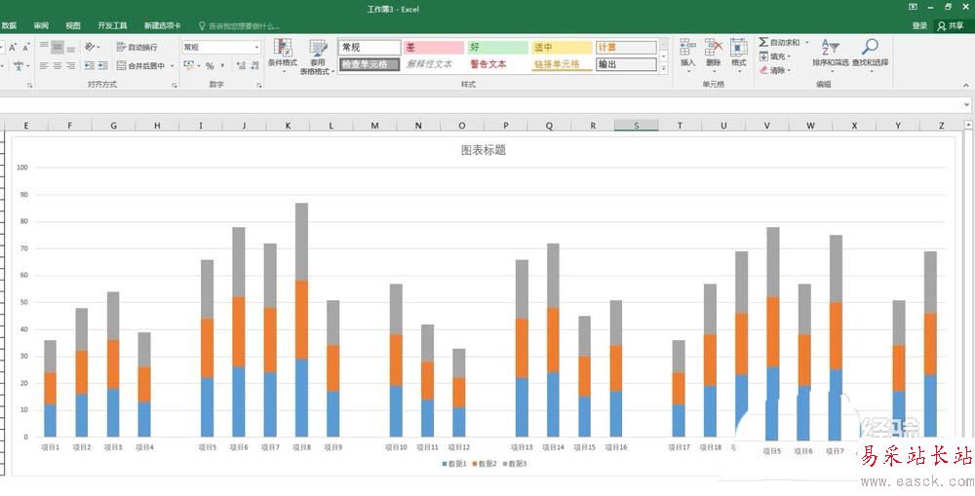Viewport: 975px width, 496px height.
Task: Select the 适中 cell style
Action: click(562, 47)
